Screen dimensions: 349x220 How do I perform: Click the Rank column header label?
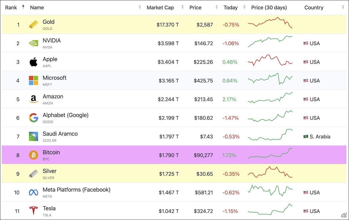point(11,8)
